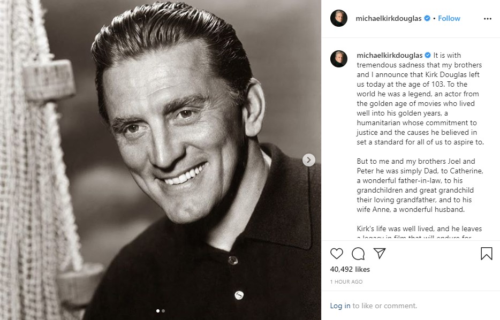Click the 1 HOUR AGO timestamp

pyautogui.click(x=346, y=281)
